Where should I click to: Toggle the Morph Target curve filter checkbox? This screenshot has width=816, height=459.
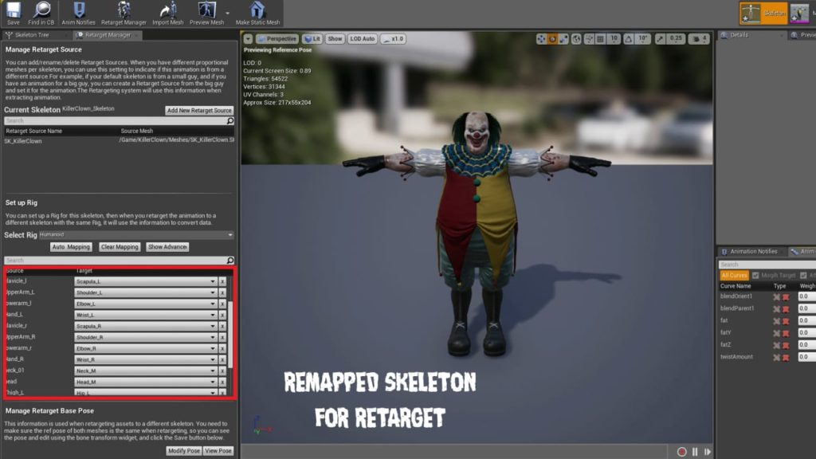(x=755, y=275)
